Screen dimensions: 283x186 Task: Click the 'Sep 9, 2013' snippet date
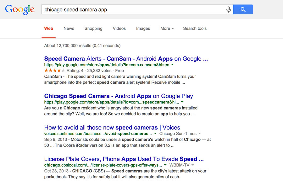point(56,139)
